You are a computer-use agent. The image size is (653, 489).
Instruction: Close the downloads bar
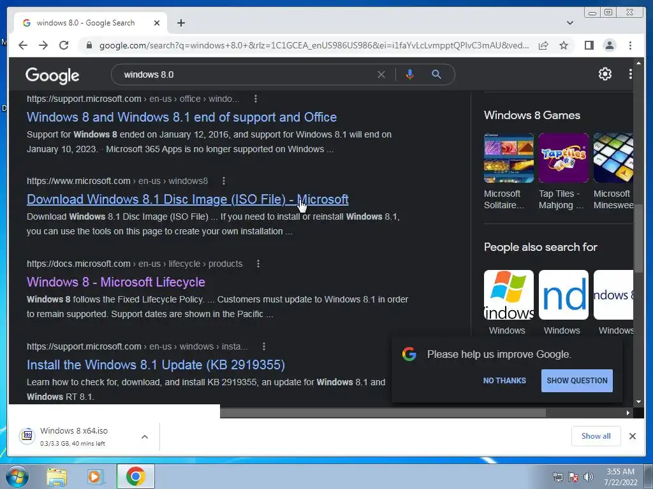pyautogui.click(x=632, y=436)
